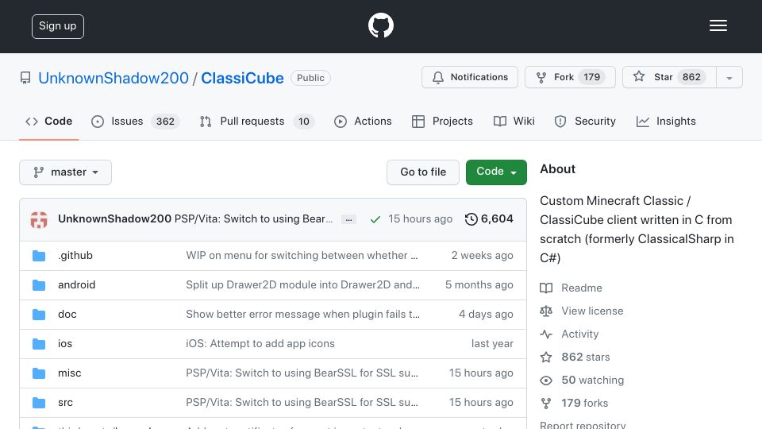The height and width of the screenshot is (429, 762).
Task: Open the Wiki tab
Action: [514, 121]
